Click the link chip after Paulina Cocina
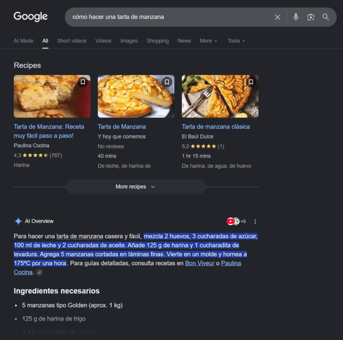The width and height of the screenshot is (343, 340). [x=40, y=272]
